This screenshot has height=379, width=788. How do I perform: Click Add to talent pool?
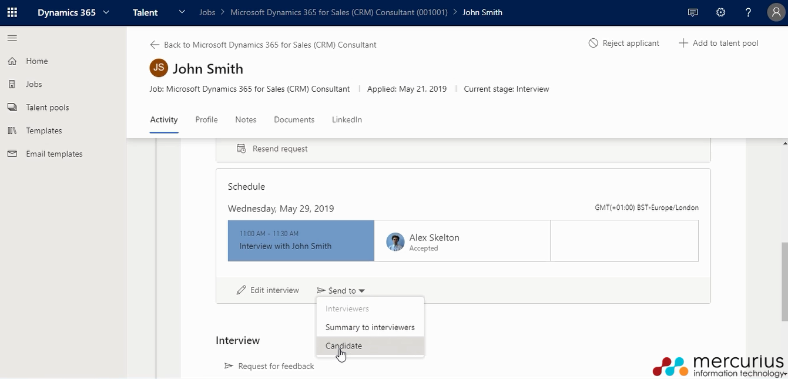(719, 43)
